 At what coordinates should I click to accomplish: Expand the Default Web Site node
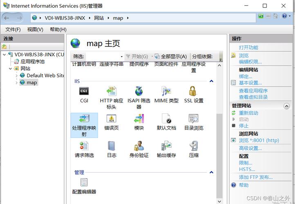pos(17,75)
